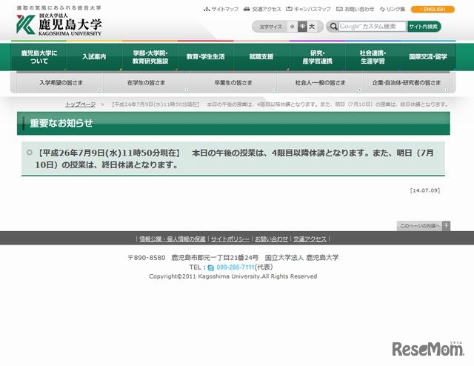Open the 教育・学生生活 menu
This screenshot has width=474, height=366.
pos(206,57)
